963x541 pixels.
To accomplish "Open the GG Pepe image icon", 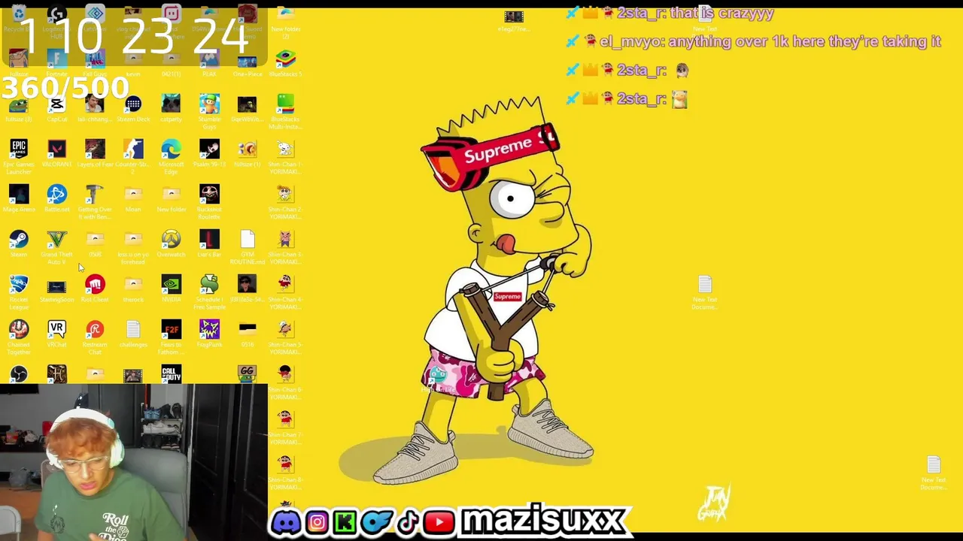I will coord(247,374).
